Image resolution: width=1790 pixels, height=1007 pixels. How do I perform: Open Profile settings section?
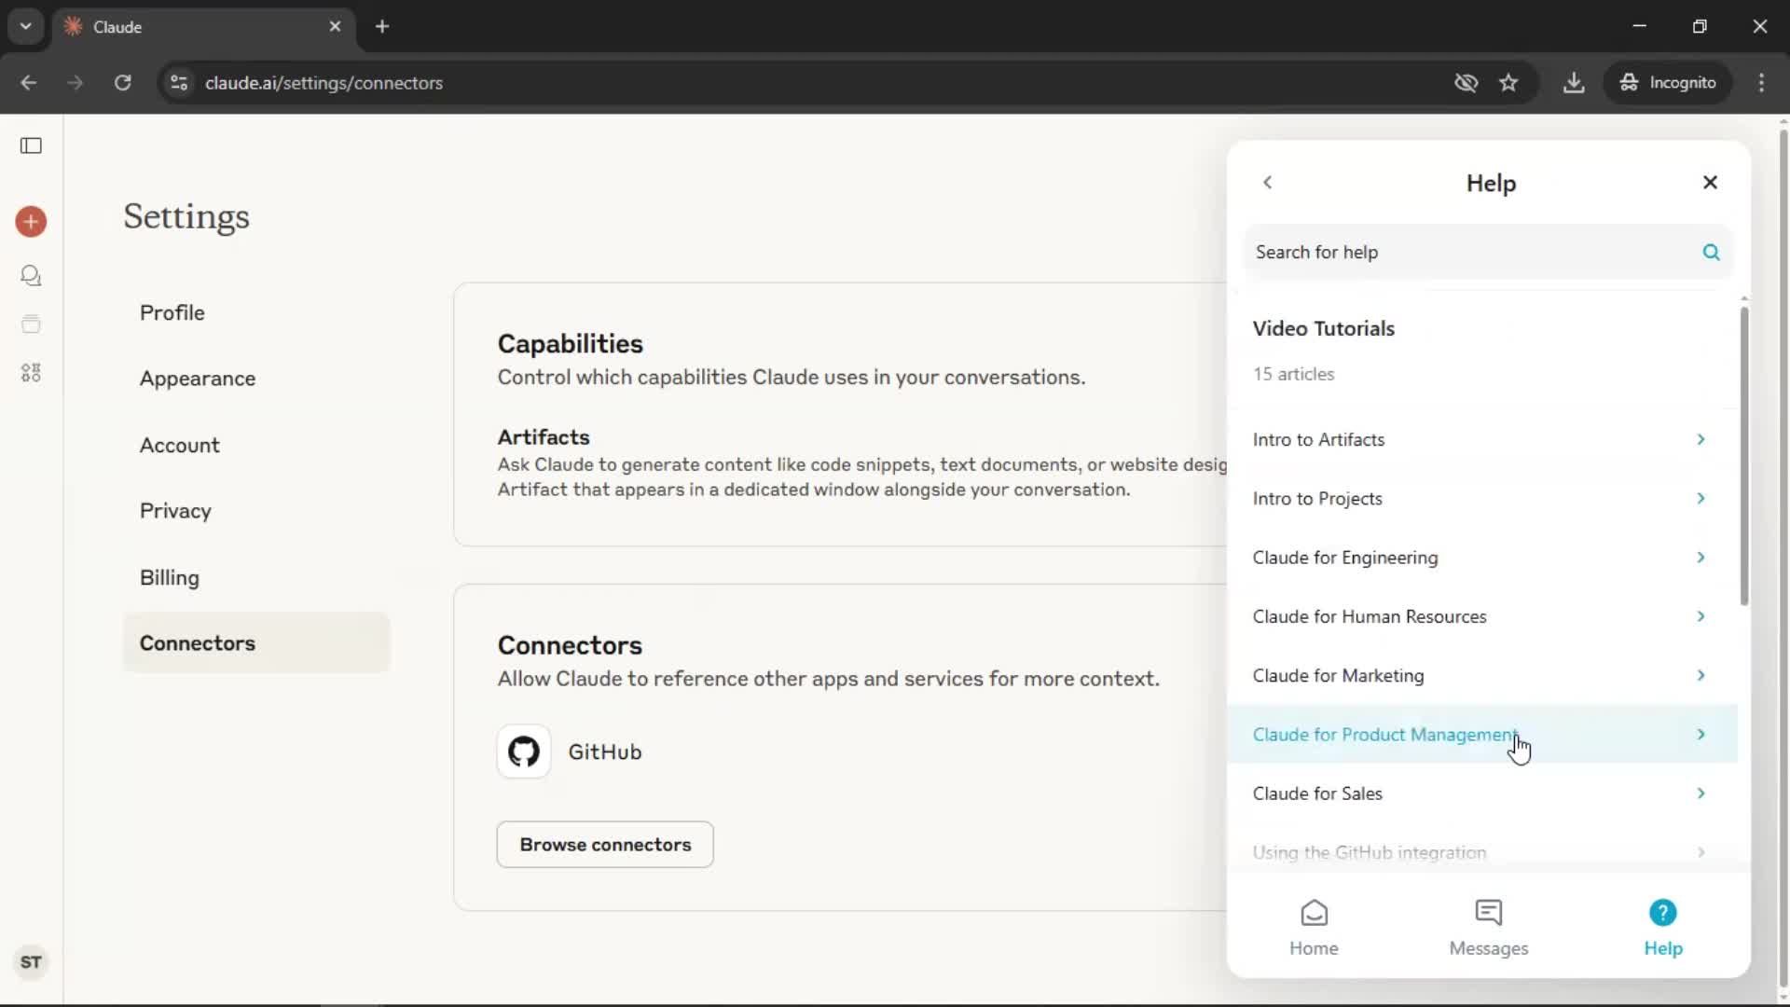(256, 312)
